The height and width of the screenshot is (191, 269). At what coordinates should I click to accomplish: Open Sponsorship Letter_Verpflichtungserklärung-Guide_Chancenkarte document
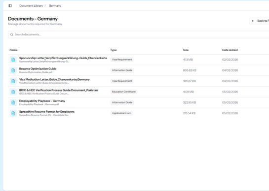[x=63, y=58]
